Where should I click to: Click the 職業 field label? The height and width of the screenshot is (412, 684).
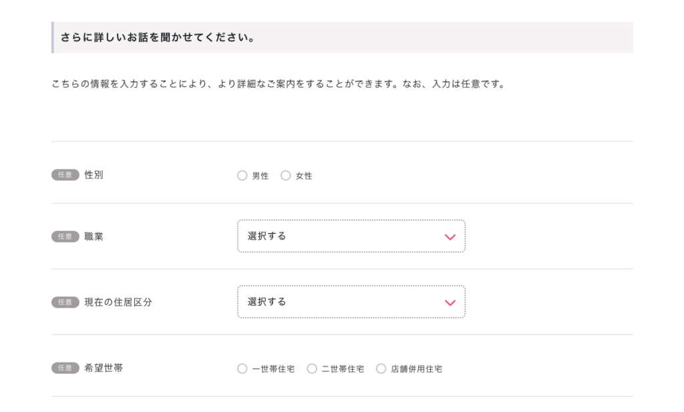[93, 236]
